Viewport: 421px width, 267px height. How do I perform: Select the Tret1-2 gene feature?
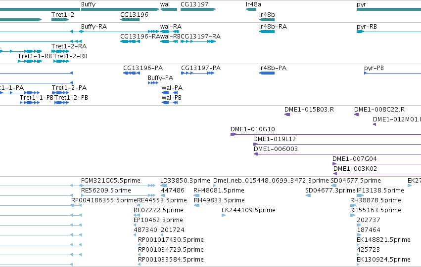60,20
